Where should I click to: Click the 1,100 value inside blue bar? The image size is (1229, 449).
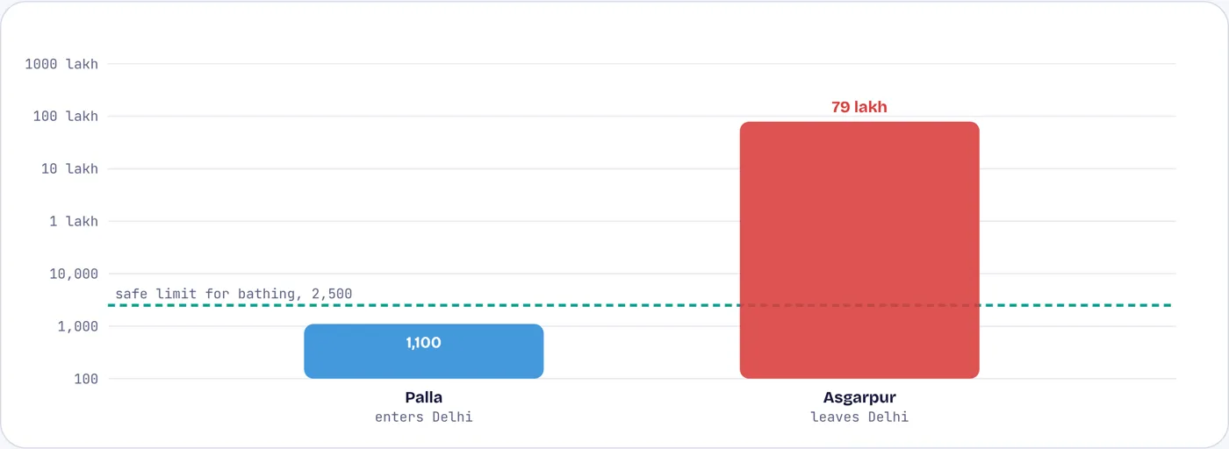coord(424,343)
